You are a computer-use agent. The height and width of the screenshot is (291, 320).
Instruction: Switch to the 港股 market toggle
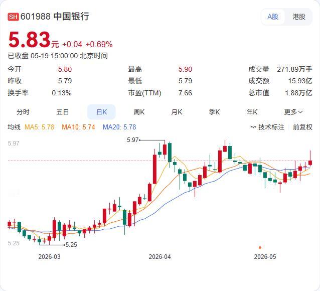click(299, 17)
